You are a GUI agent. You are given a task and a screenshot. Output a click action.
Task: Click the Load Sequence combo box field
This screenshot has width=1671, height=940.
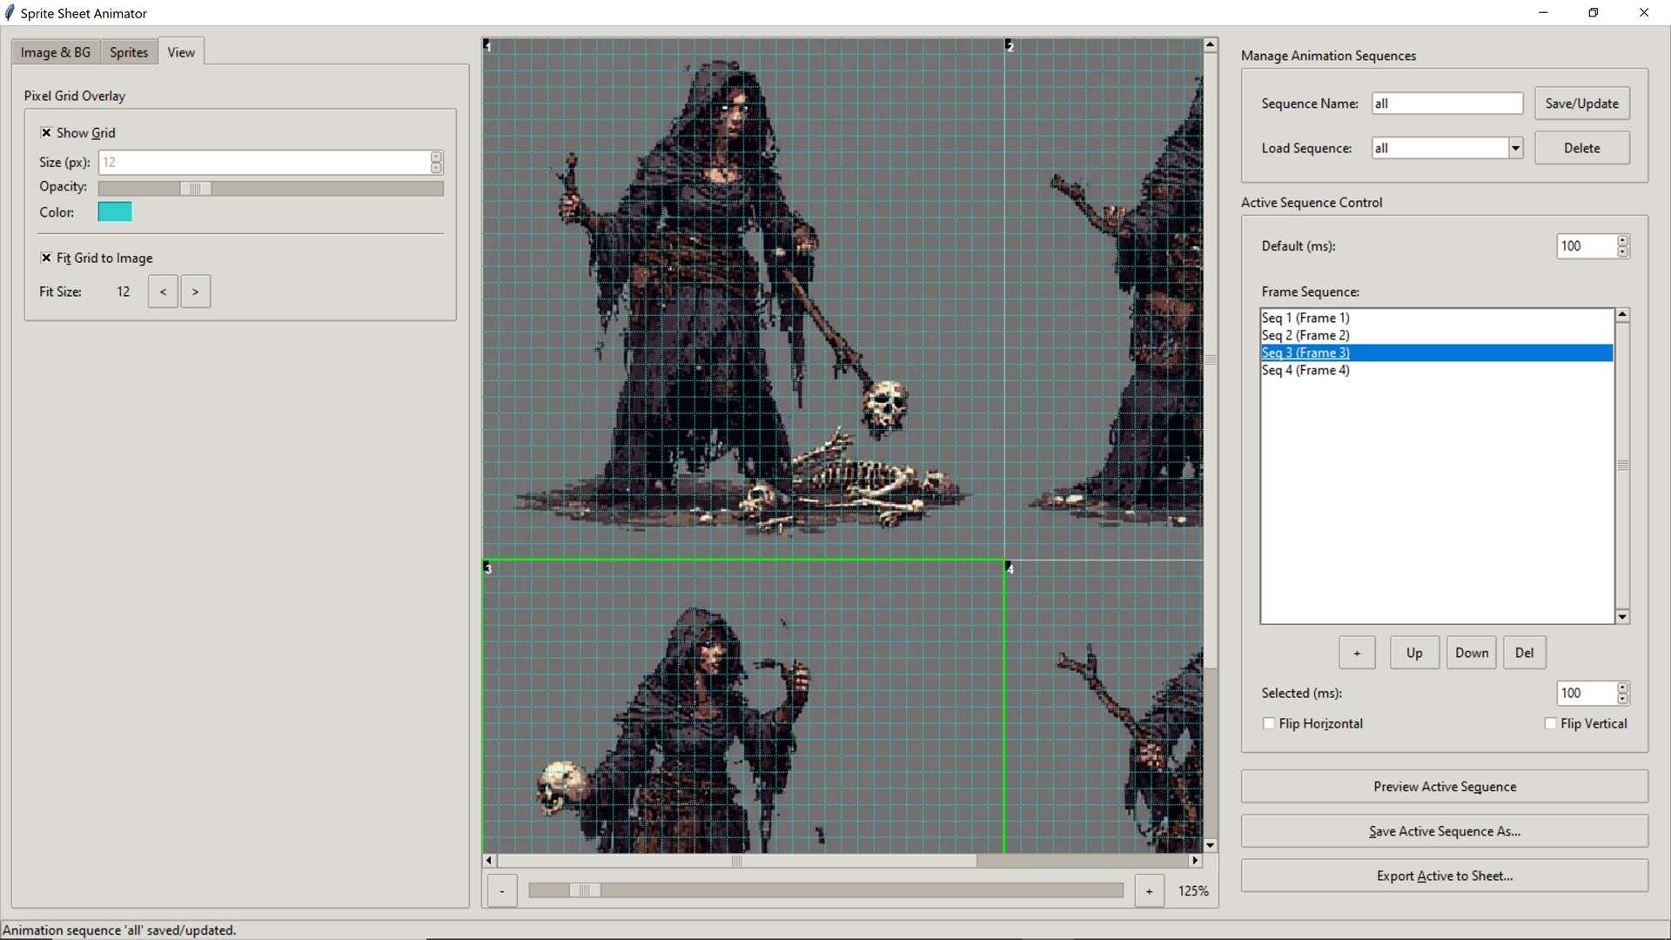[x=1439, y=148]
